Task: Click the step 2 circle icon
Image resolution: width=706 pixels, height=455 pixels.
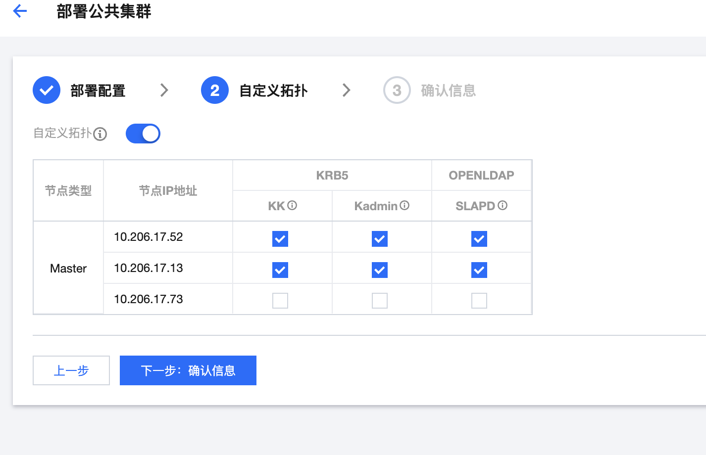Action: 215,91
